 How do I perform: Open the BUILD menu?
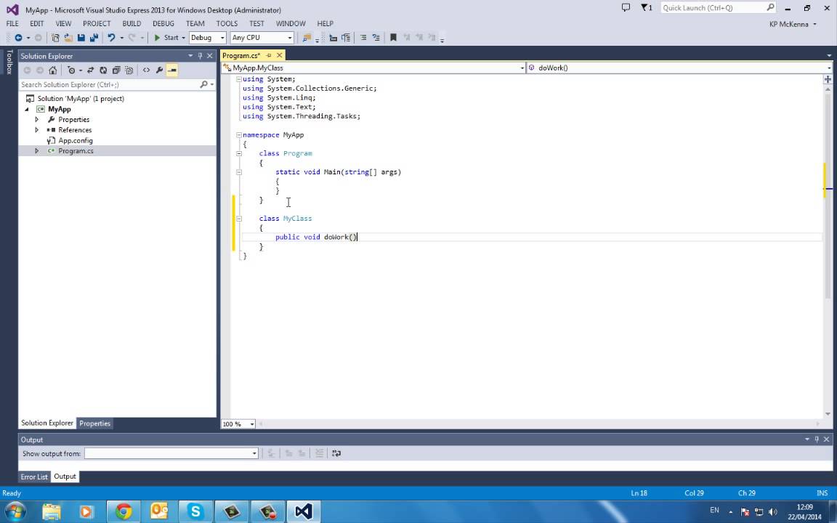132,23
